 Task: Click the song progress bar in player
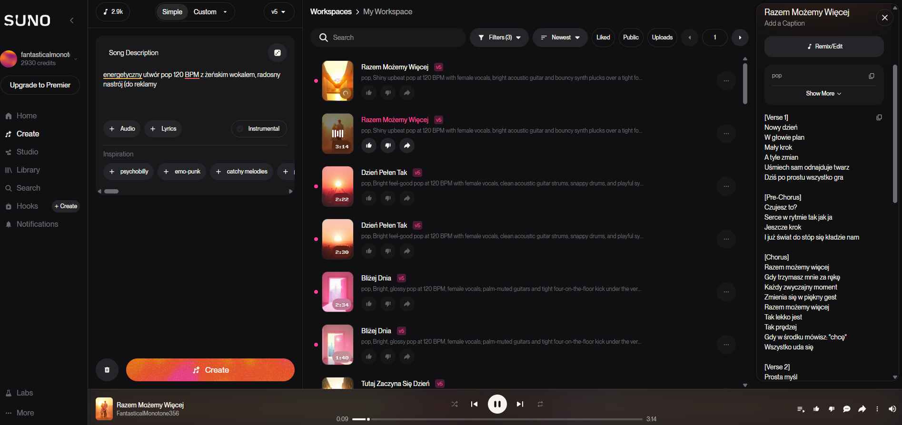[x=497, y=419]
